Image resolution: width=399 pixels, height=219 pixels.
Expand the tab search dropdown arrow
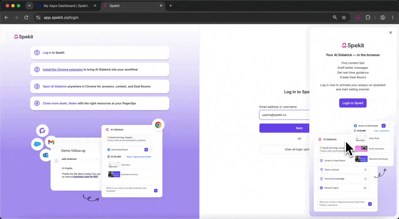[x=29, y=5]
